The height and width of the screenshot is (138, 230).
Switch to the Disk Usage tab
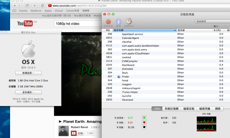tap(204, 109)
